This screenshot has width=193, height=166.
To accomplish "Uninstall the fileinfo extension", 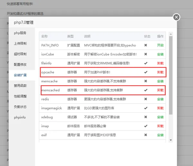I will click(160, 63).
